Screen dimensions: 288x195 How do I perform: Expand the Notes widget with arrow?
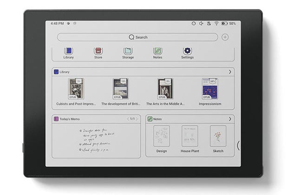[230, 119]
